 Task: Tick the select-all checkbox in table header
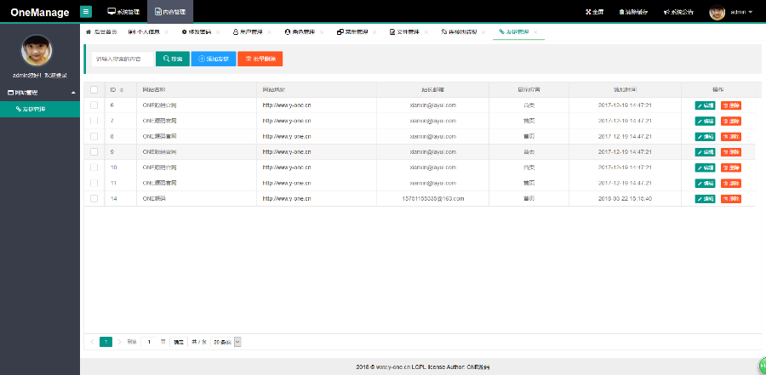point(94,89)
